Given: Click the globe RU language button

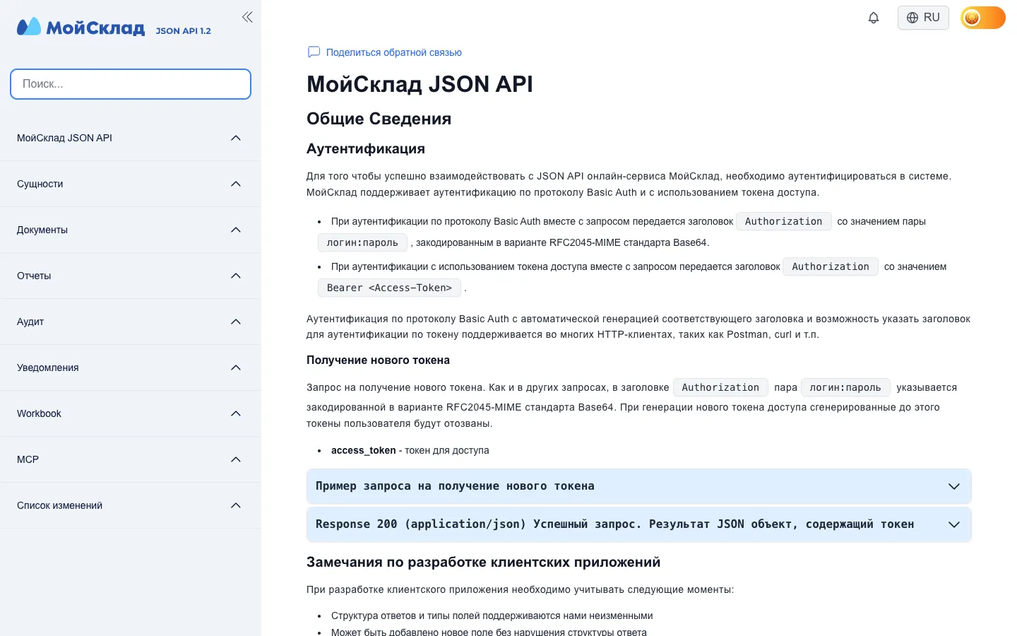Looking at the screenshot, I should point(923,18).
